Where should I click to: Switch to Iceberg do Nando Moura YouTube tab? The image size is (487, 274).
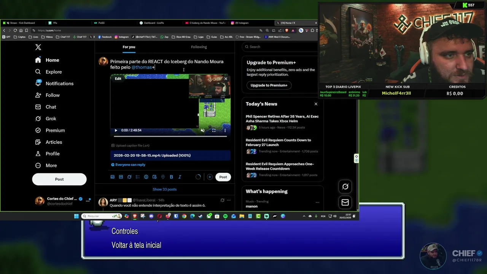click(x=205, y=23)
